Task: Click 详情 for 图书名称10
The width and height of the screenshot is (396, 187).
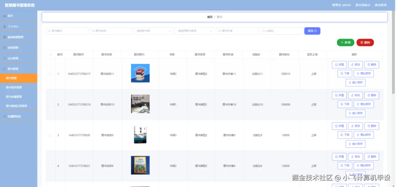Action: coord(339,95)
